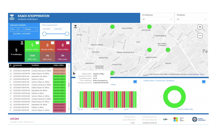Select the green marker near LYKAVITTOS tooltip
The image size is (217, 135).
[112, 73]
